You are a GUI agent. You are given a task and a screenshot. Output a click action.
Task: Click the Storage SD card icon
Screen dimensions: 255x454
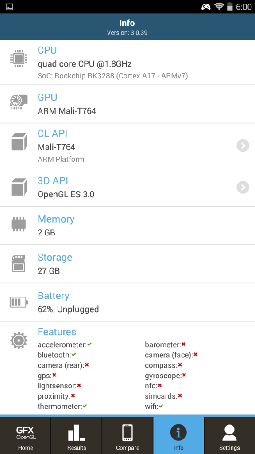tap(19, 263)
